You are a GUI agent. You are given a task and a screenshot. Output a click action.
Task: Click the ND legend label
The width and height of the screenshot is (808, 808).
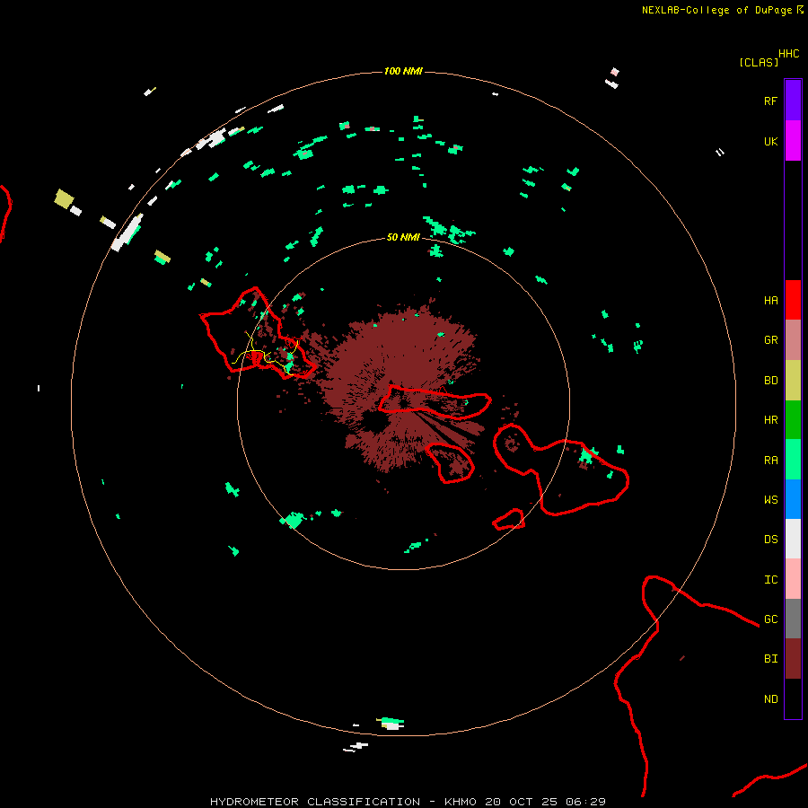[770, 699]
